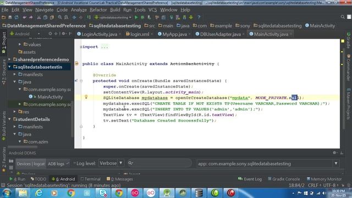Select Devices | logcat tab

click(x=31, y=164)
